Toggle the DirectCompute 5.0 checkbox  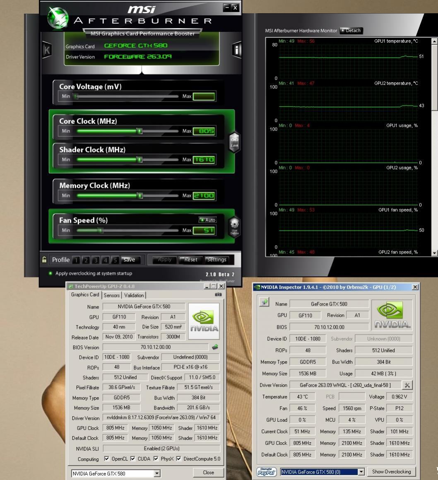[179, 458]
